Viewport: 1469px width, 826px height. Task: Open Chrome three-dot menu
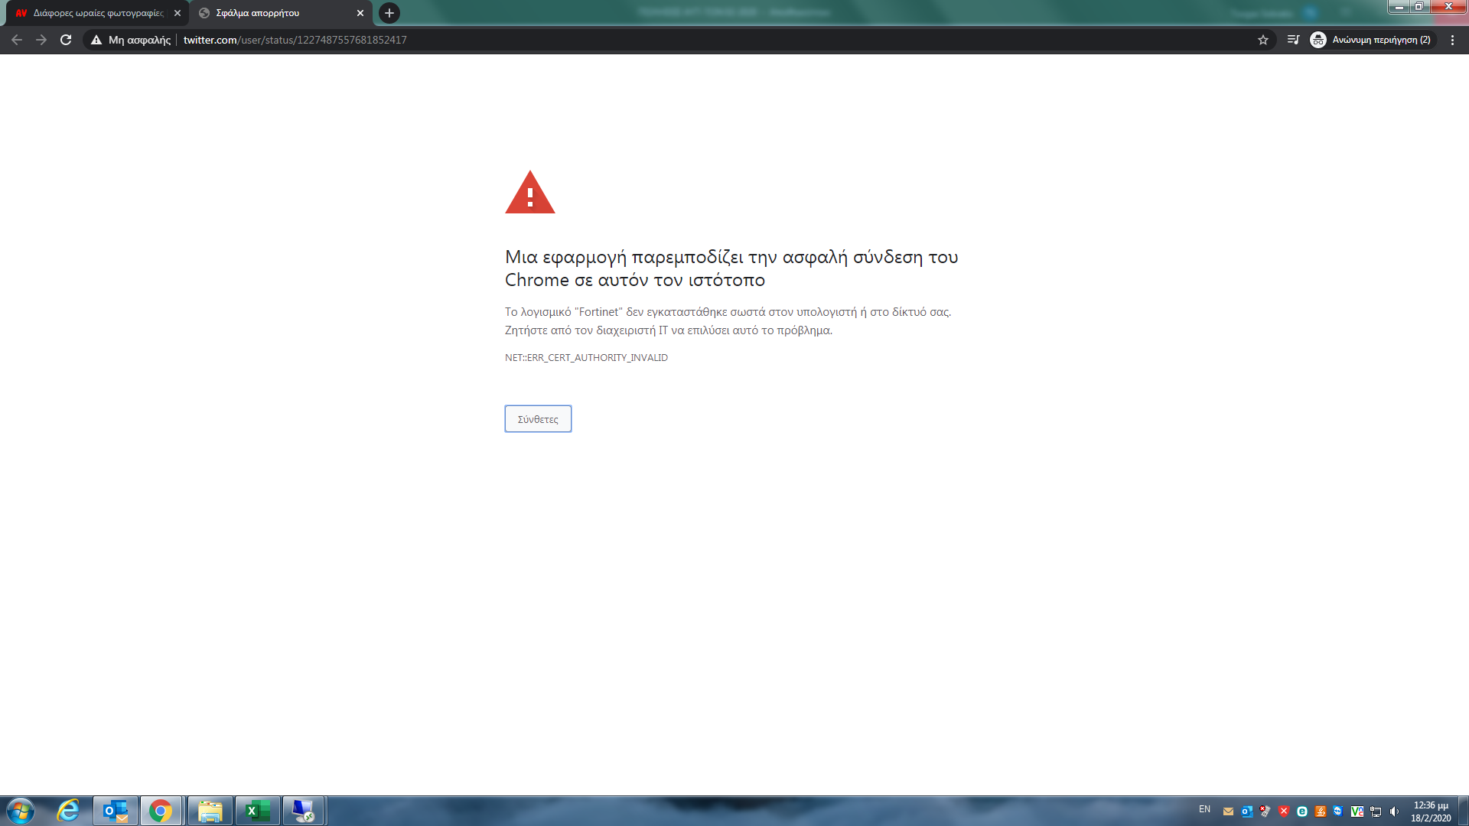1452,40
